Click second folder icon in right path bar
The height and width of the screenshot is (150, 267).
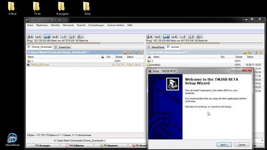[249, 52]
